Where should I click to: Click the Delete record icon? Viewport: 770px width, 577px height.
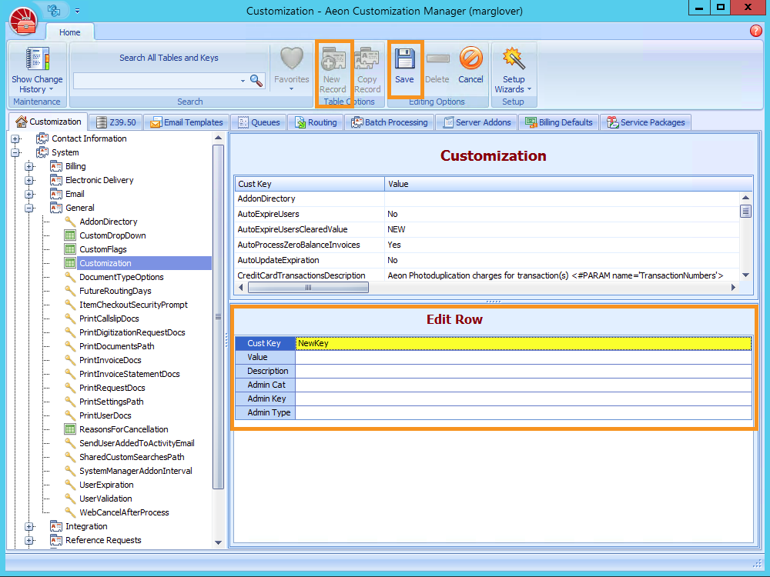[437, 62]
